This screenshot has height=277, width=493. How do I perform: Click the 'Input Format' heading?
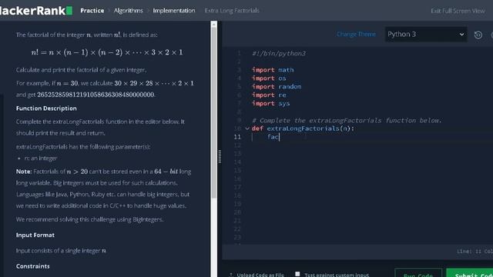point(35,235)
